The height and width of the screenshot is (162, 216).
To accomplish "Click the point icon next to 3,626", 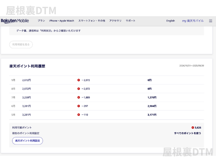I will click(x=193, y=128).
